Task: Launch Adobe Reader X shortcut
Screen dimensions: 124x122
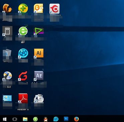Action: 23,98
